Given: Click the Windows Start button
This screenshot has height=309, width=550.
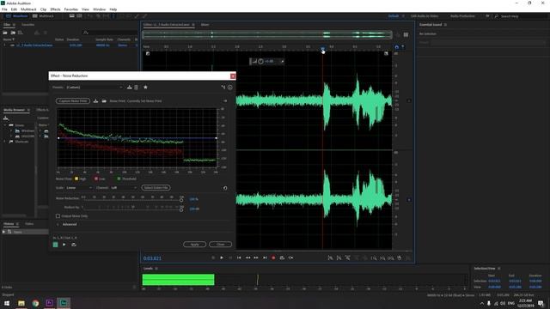Looking at the screenshot, I should 7,303.
